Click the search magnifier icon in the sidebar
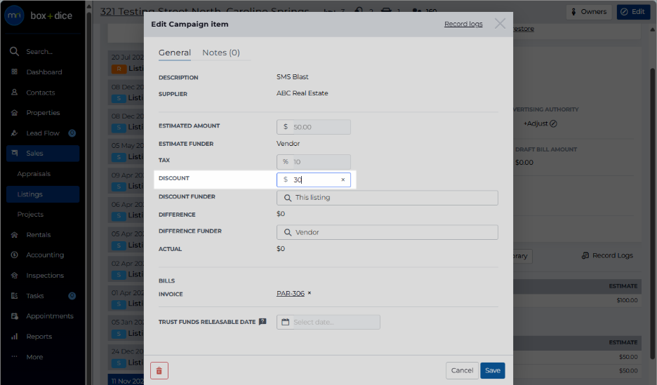Screen dimensions: 657x385 (x=14, y=51)
